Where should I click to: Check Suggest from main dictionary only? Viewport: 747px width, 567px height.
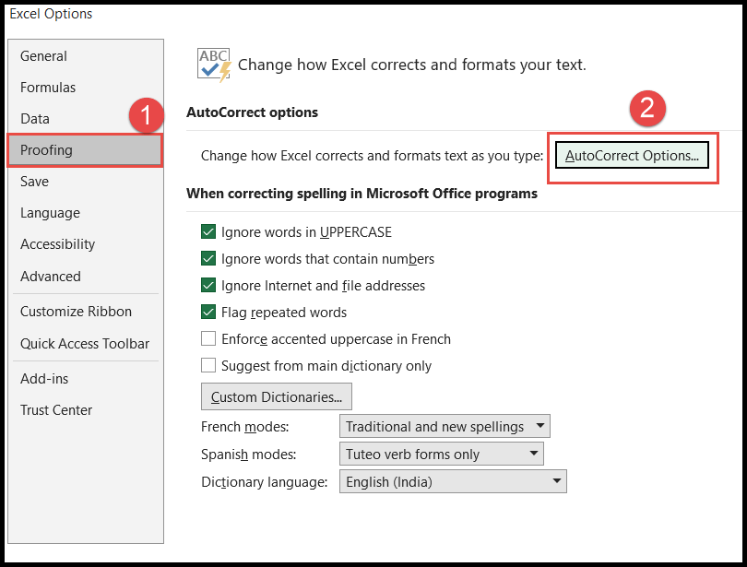coord(208,365)
